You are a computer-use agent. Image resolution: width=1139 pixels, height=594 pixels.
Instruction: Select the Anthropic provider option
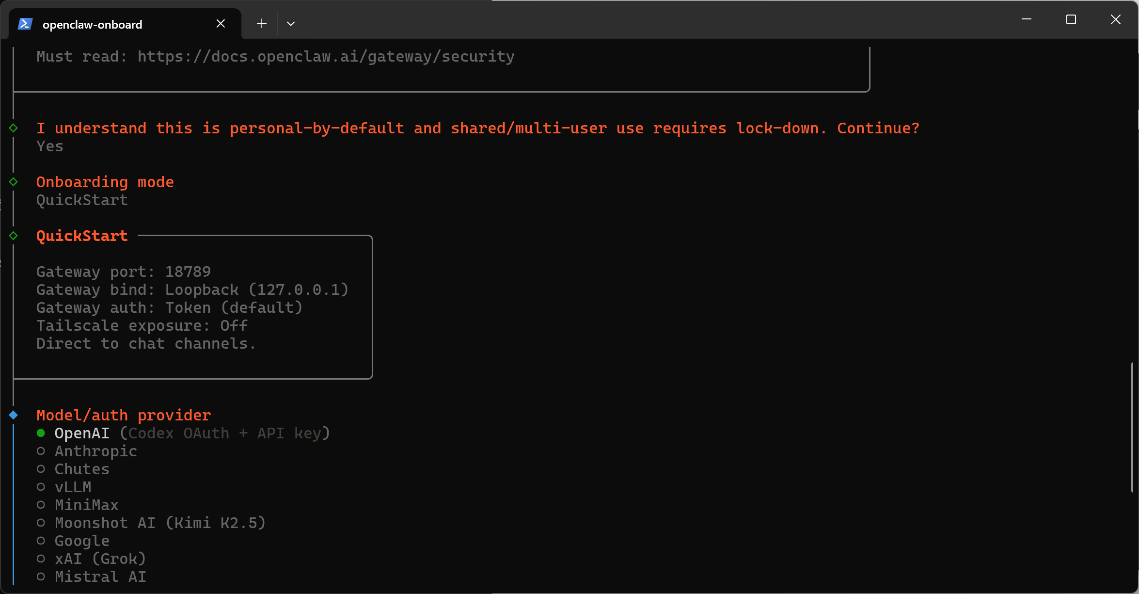tap(87, 451)
